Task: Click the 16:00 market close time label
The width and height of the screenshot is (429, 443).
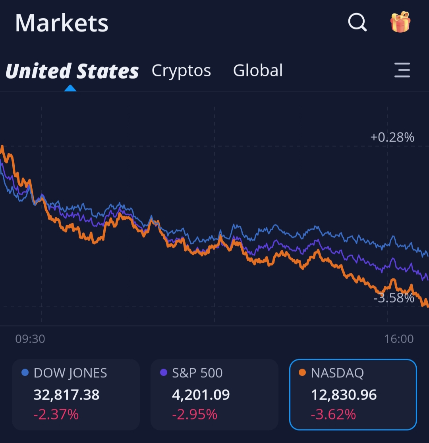Action: 399,339
